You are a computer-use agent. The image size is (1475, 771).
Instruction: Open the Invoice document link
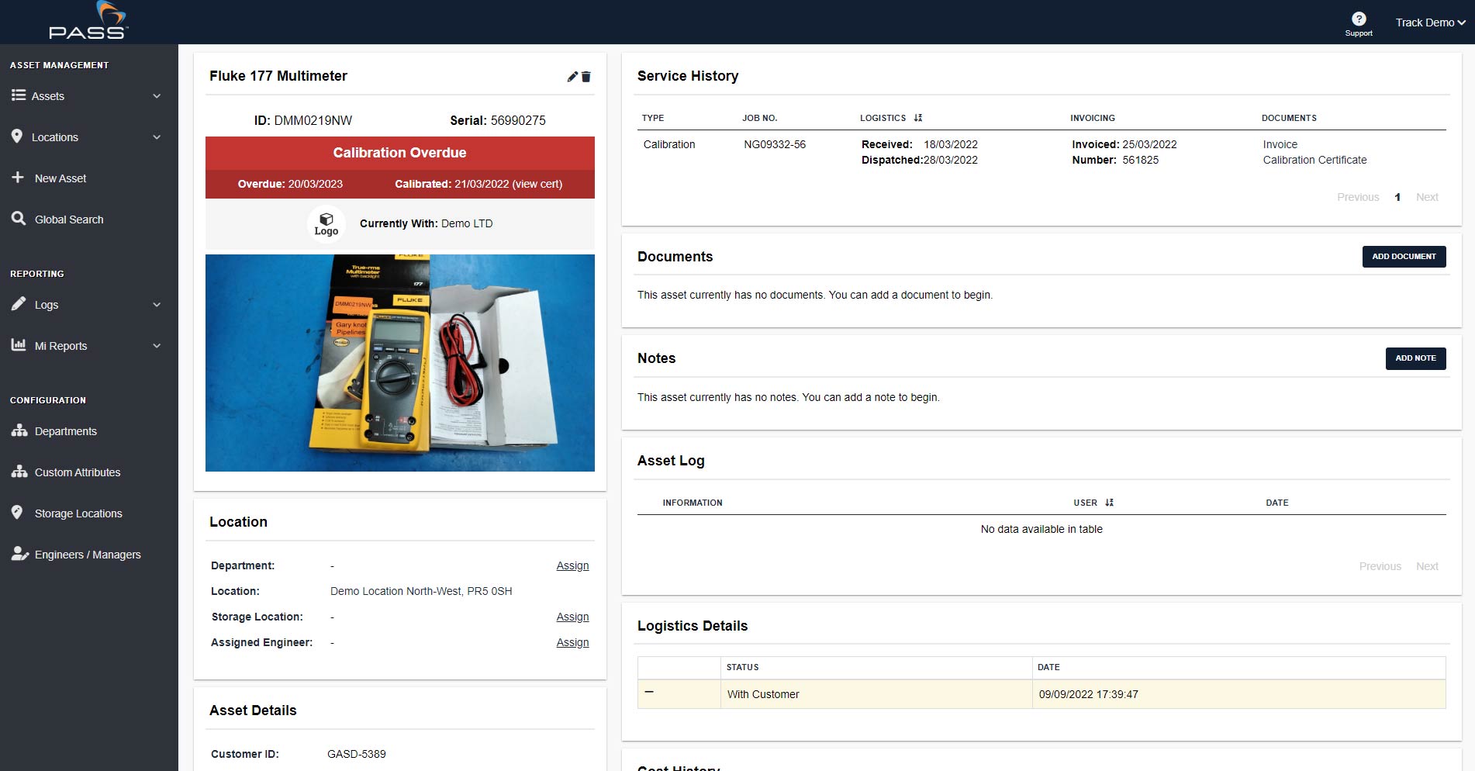pos(1280,144)
